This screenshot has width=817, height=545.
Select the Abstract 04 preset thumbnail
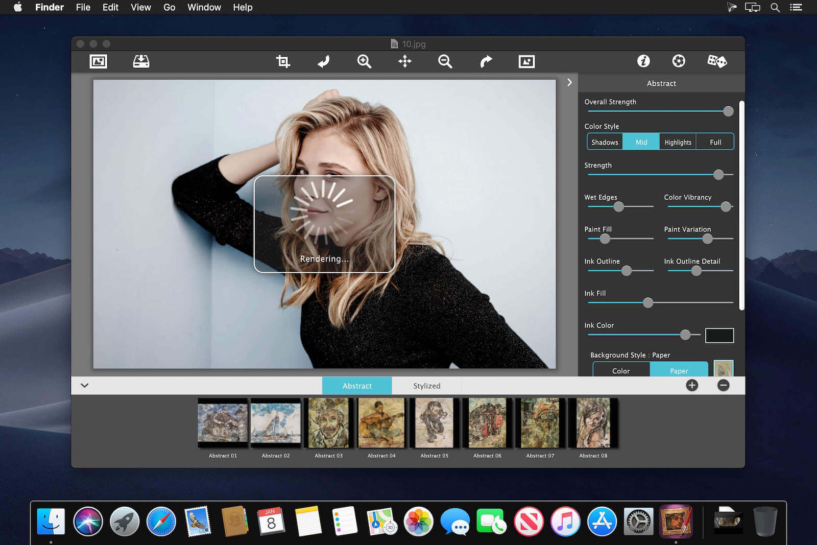point(381,423)
